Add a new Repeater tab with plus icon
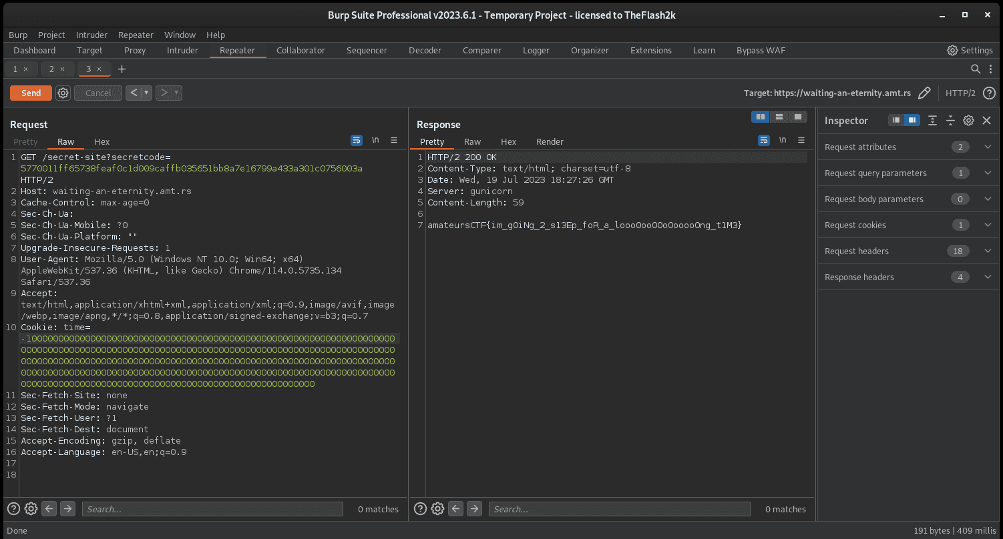This screenshot has width=1003, height=539. [x=122, y=69]
